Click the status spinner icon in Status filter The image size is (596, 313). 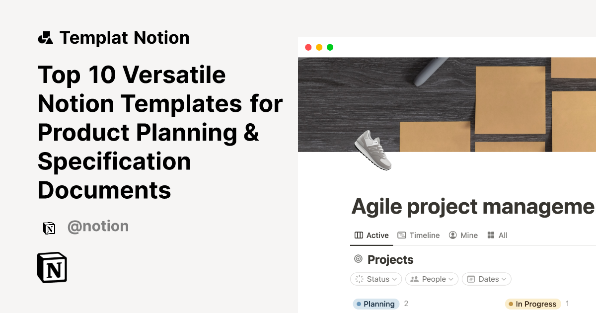pos(359,279)
